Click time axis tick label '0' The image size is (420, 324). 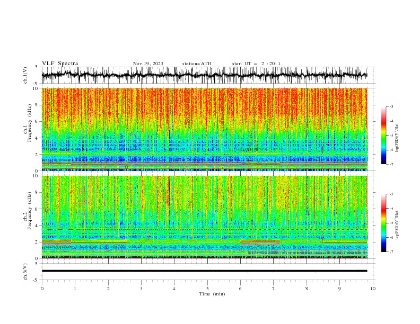(x=42, y=289)
